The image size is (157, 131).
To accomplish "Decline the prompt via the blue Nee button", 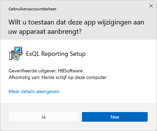I will coord(115,117).
